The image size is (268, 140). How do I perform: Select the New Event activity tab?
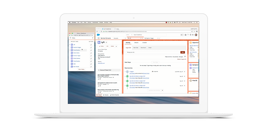(x=143, y=48)
